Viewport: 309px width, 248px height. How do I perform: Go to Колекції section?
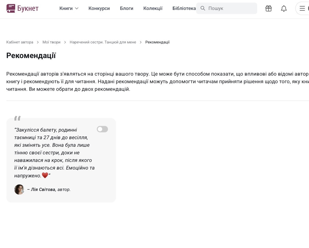click(153, 8)
